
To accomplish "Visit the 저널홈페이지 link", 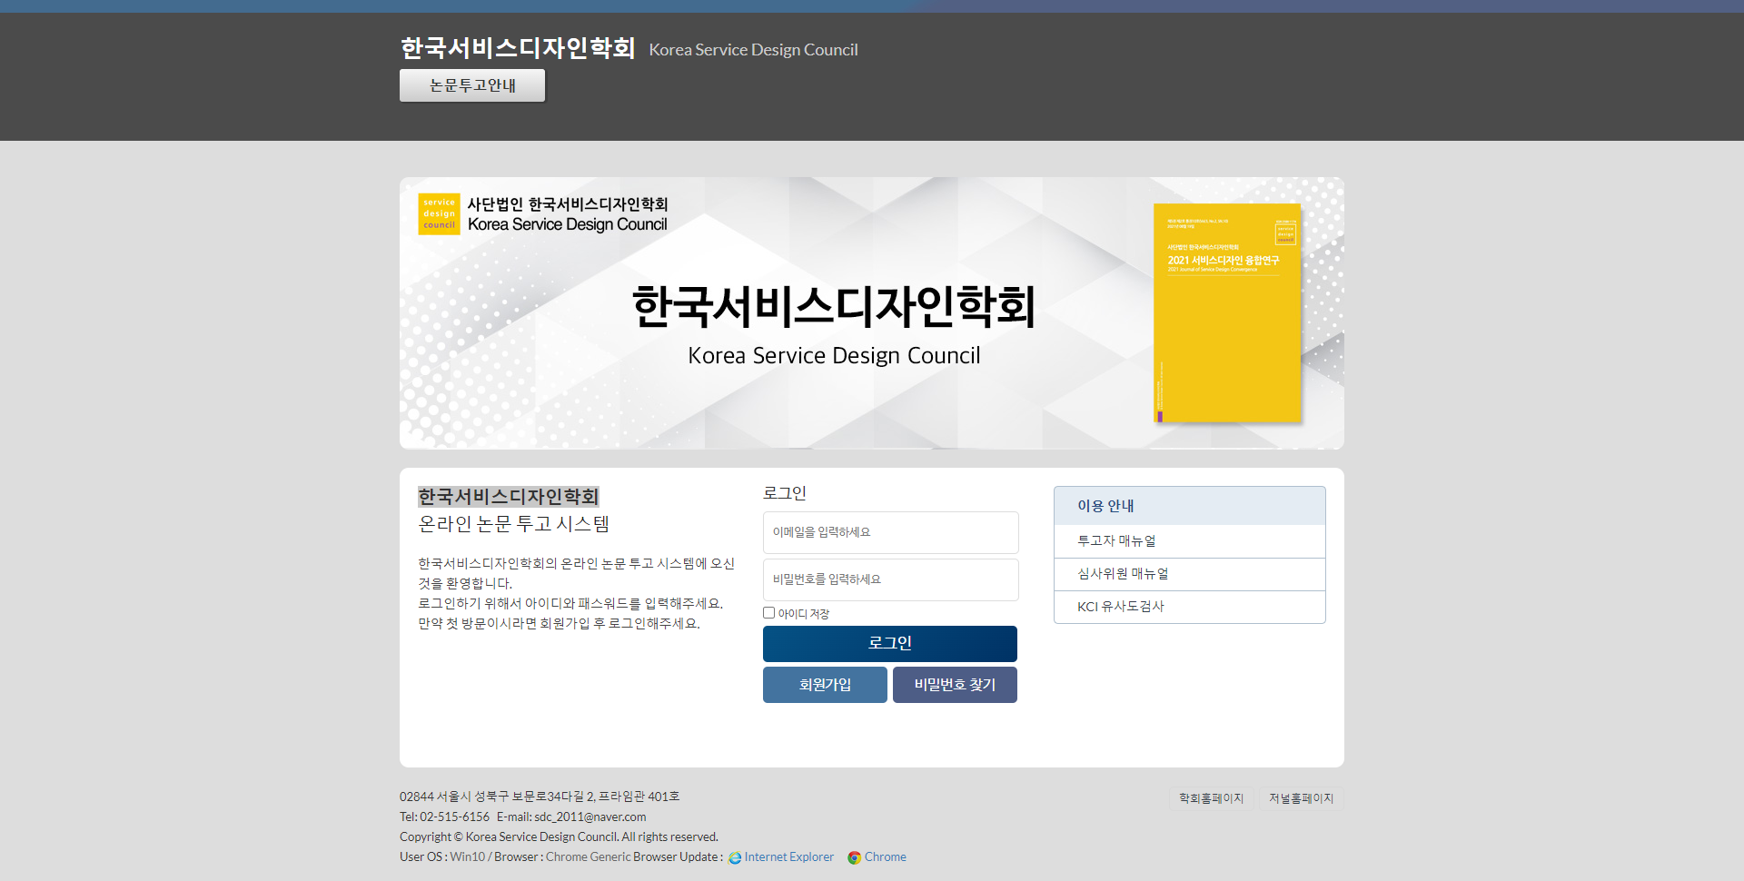I will coord(1301,798).
